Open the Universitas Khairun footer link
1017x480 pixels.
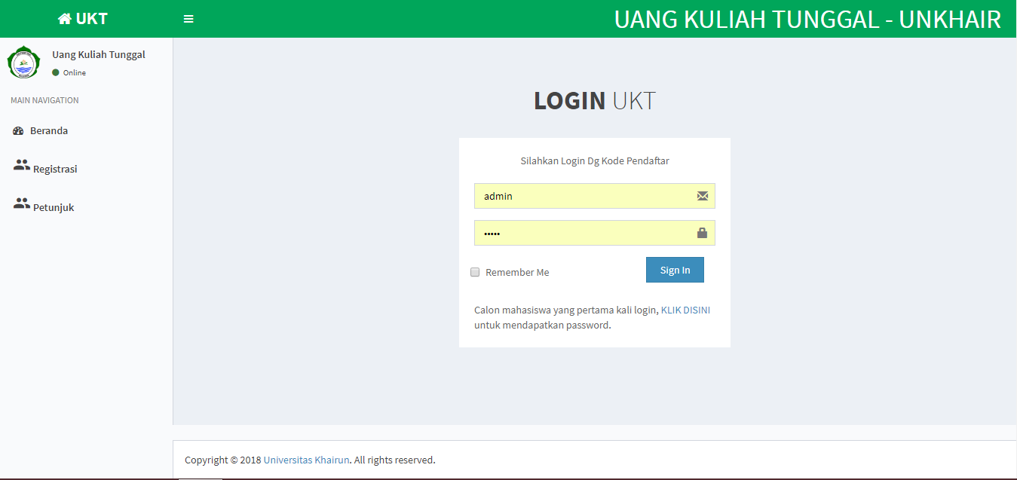click(x=307, y=460)
